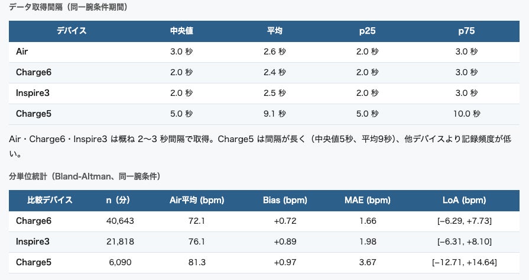Click the 中央値 column header

pos(181,31)
